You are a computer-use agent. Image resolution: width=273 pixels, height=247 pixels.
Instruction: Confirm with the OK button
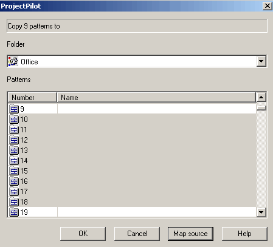[x=83, y=234]
